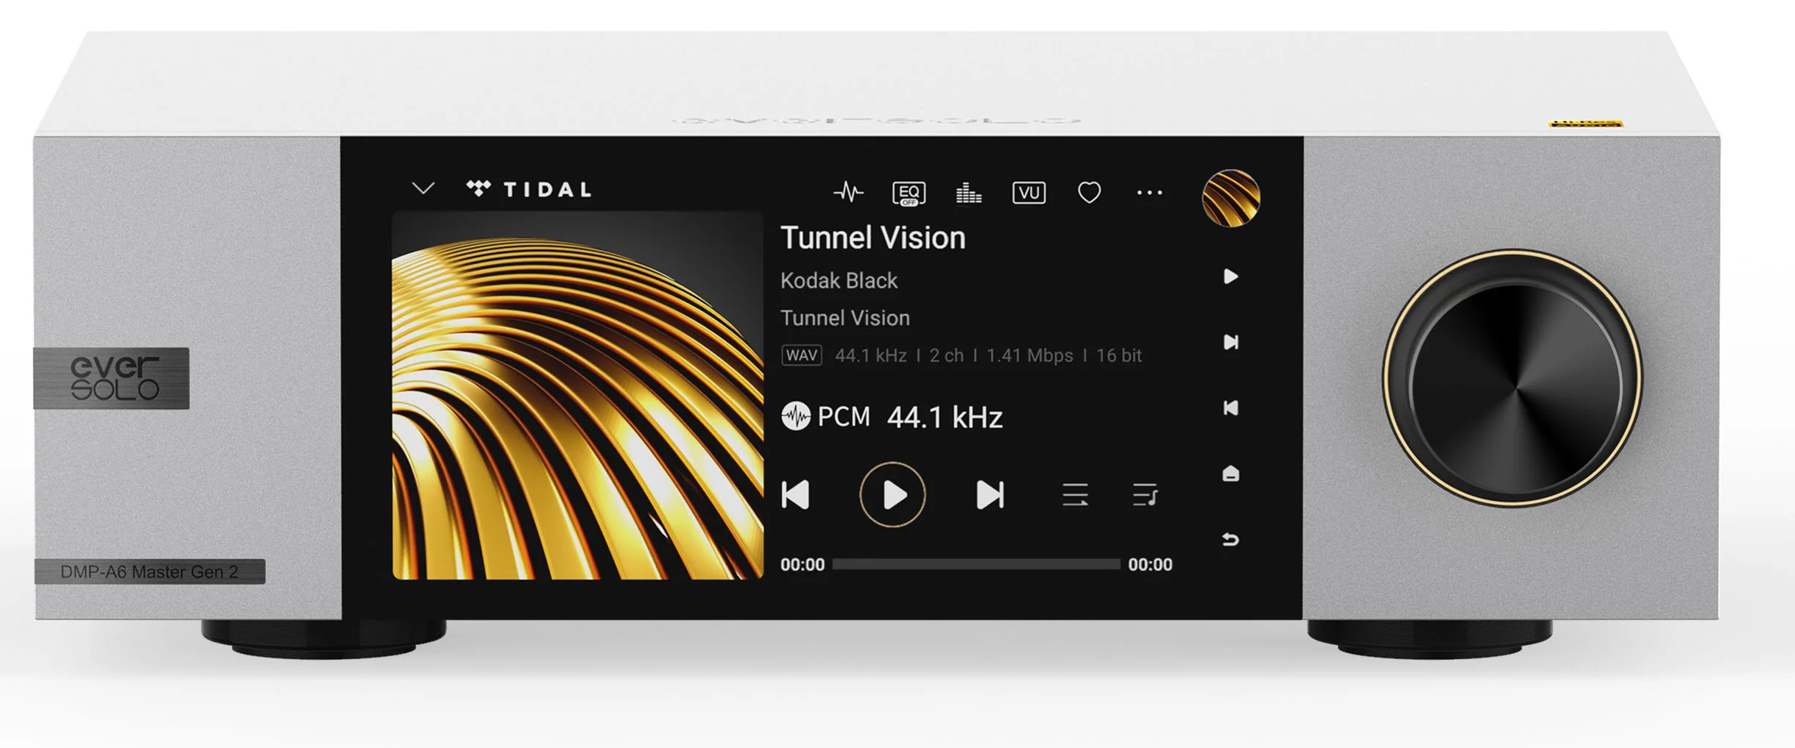The image size is (1795, 748).
Task: Open the Kodak Black artist name
Action: (x=839, y=280)
